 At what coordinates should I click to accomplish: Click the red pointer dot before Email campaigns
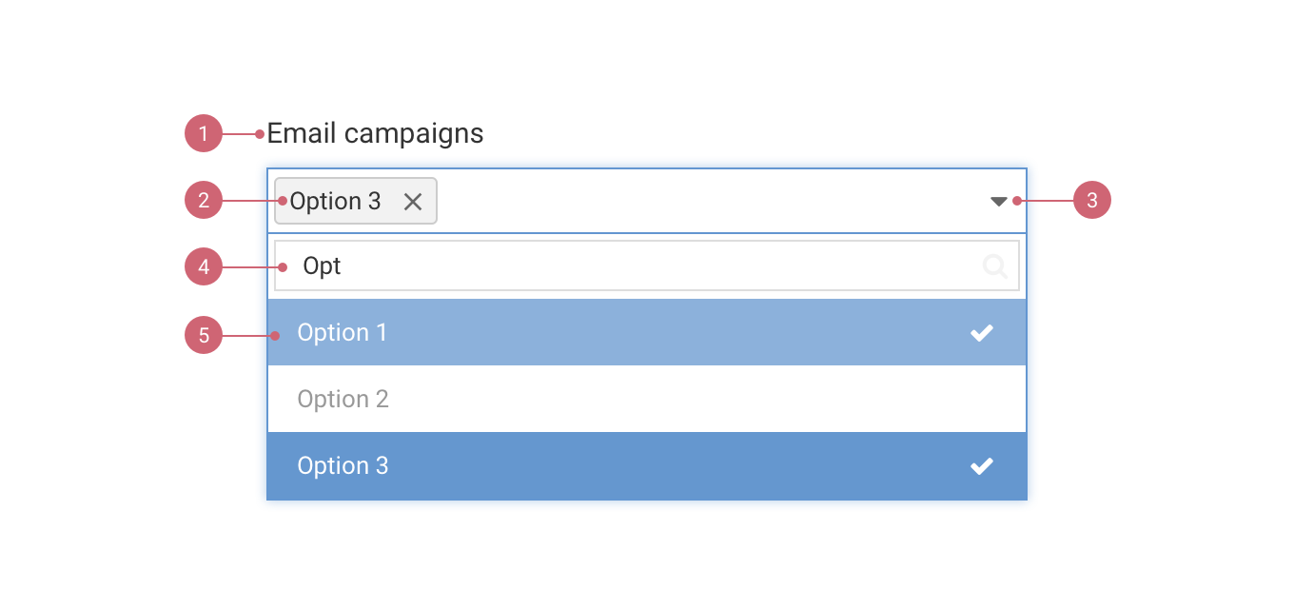click(x=260, y=134)
